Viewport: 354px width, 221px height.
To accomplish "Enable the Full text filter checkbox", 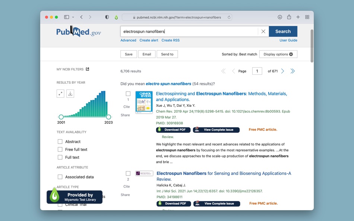I will click(60, 157).
